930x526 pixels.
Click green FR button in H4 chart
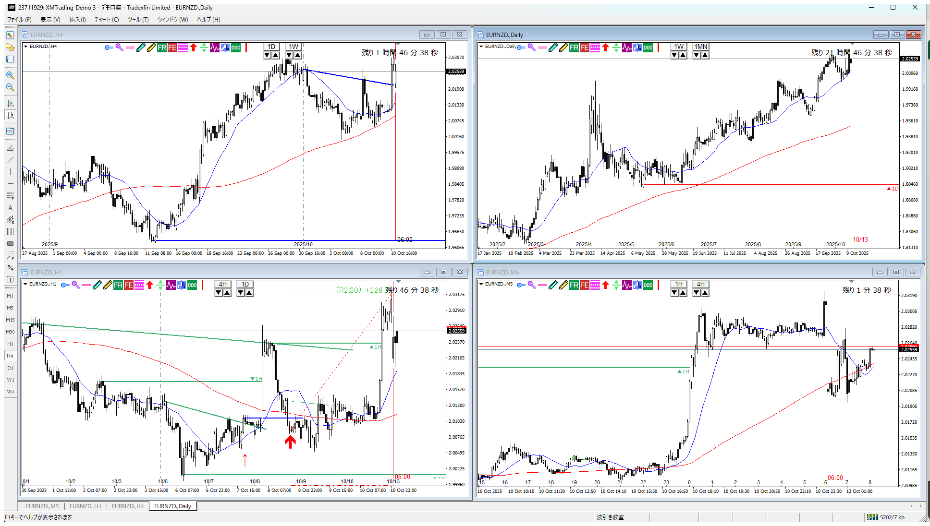coord(161,48)
